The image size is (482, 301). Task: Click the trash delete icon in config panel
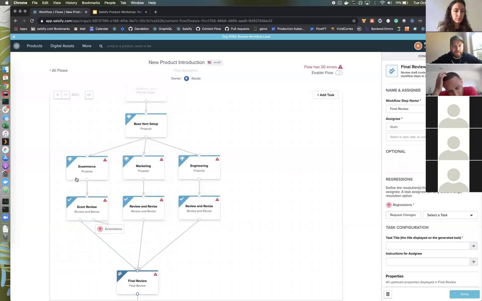388,294
